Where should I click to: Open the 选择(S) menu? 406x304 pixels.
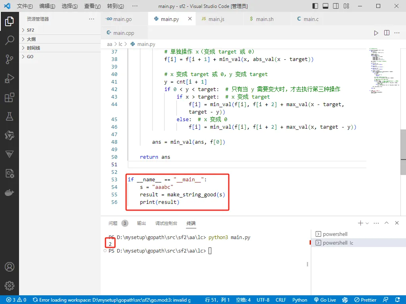(70, 6)
